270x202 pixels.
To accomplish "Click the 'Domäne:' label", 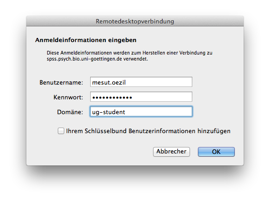I will (x=70, y=112).
